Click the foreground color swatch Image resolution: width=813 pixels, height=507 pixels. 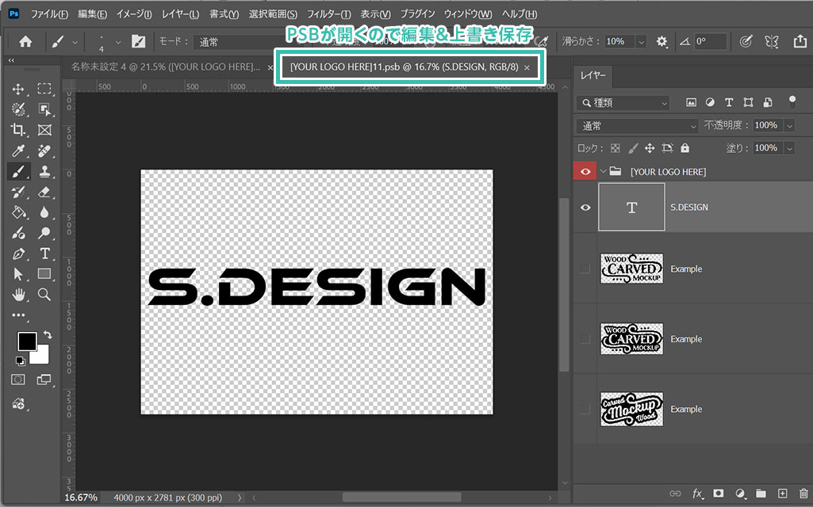pos(26,341)
